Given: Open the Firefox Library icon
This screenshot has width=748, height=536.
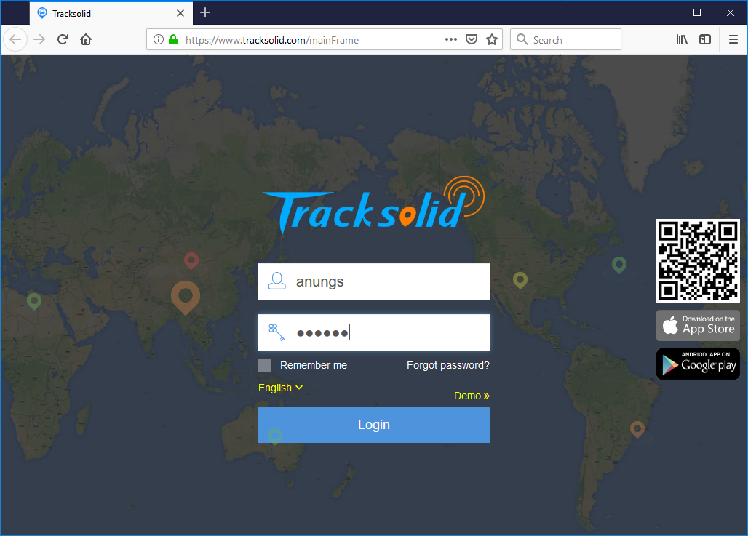Looking at the screenshot, I should (682, 39).
